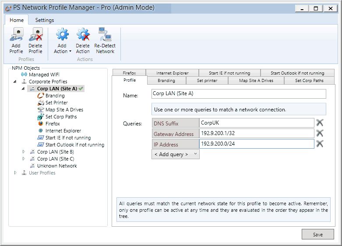The width and height of the screenshot is (342, 246).
Task: Click the Branding action icon
Action: [41, 96]
